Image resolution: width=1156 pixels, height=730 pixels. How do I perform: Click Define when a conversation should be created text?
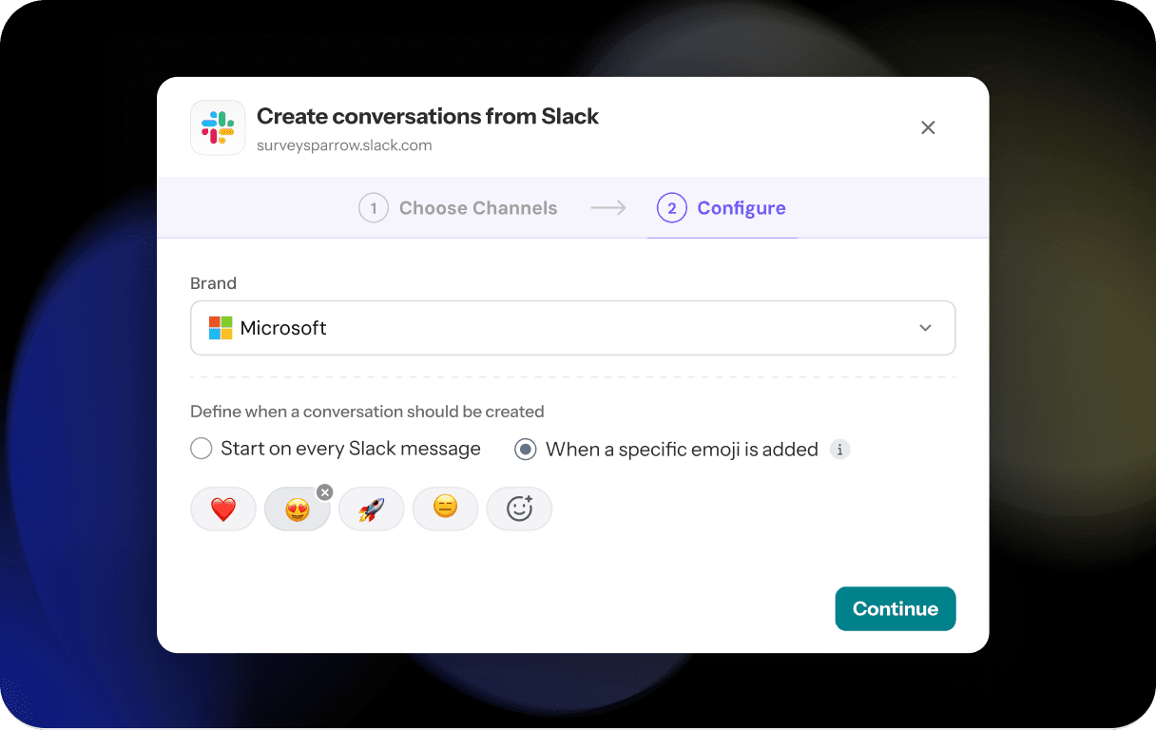[x=367, y=412]
